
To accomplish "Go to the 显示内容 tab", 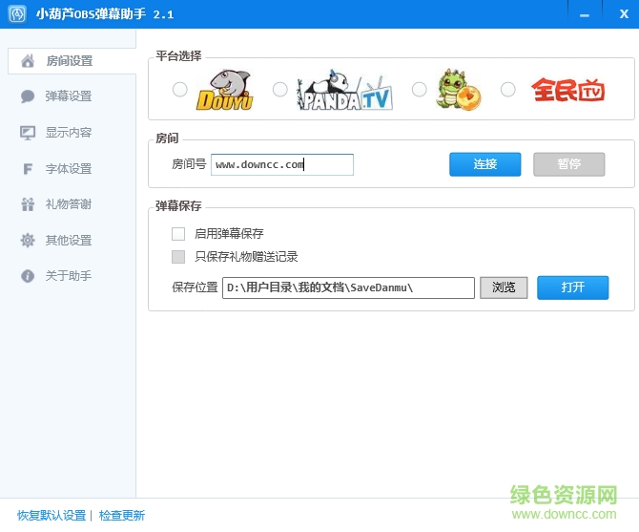I will click(x=69, y=133).
